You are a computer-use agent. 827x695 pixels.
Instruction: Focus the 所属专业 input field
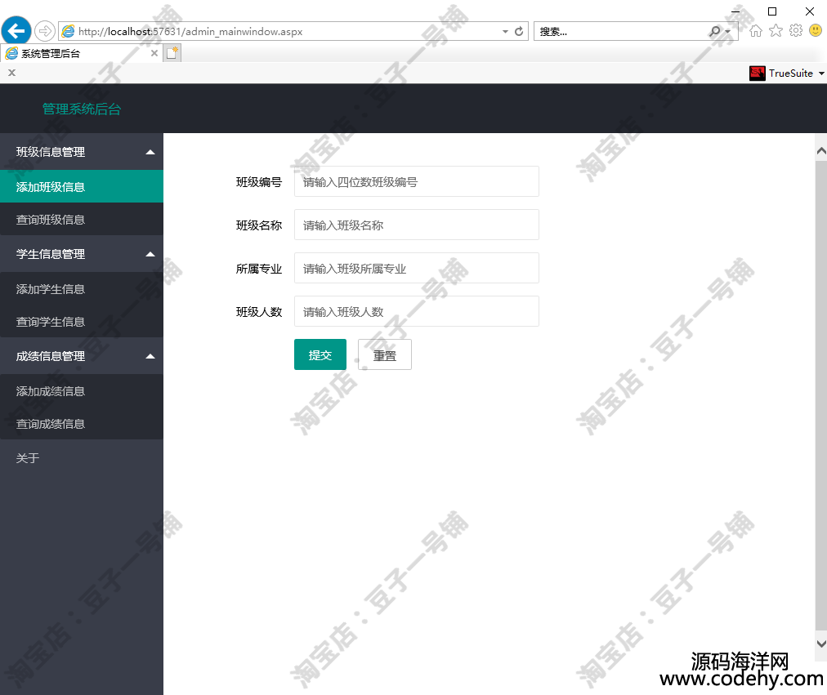point(417,268)
